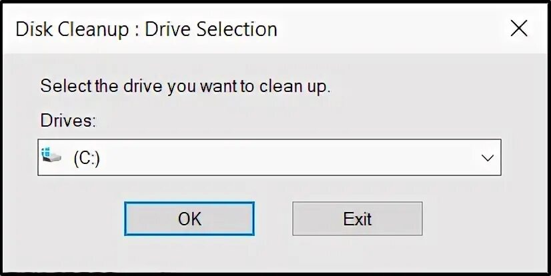The height and width of the screenshot is (276, 551).
Task: Click the drive icon beside (C:)
Action: pos(51,156)
